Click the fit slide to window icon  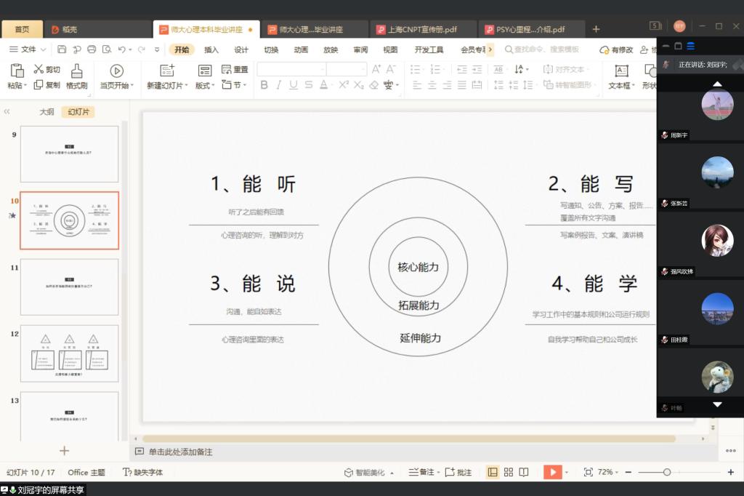589,472
